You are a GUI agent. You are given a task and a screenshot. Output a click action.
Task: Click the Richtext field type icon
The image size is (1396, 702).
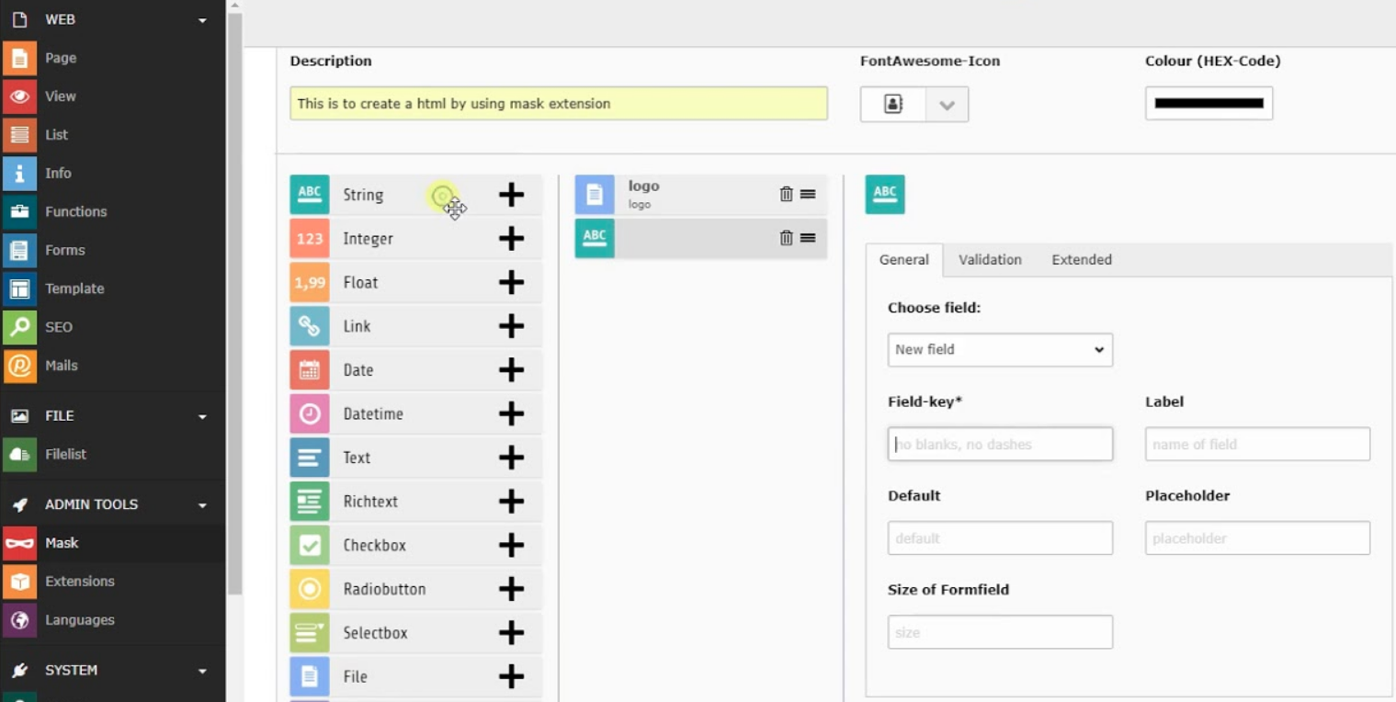click(310, 502)
